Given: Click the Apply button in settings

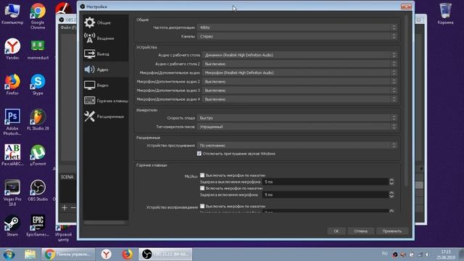Looking at the screenshot, I should click(x=392, y=231).
